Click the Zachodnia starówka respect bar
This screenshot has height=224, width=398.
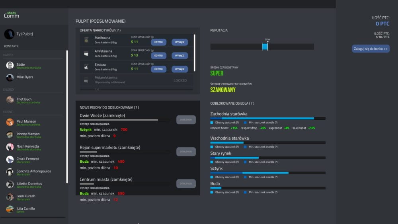click(x=267, y=118)
